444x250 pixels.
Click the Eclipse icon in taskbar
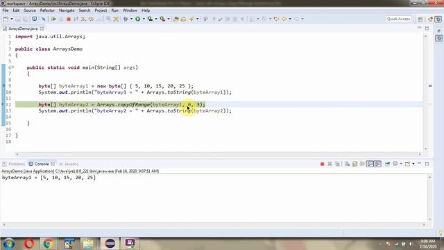click(x=110, y=243)
